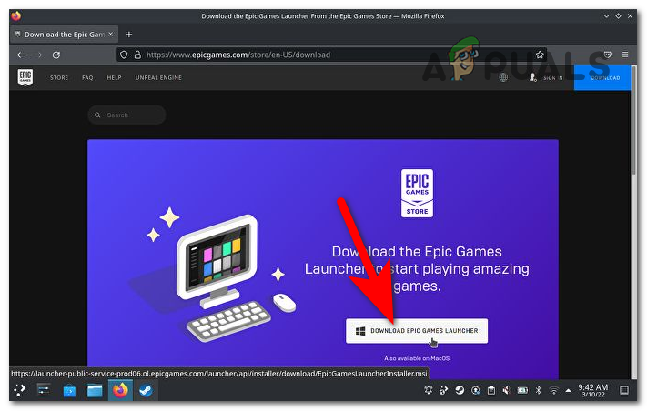Viewport: 647px width, 411px height.
Task: Click the Also available on MacOS link
Action: click(417, 358)
